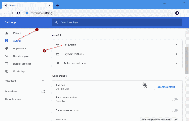Image resolution: width=189 pixels, height=121 pixels.
Task: Click the location pin icon for Addresses
Action: tap(58, 63)
